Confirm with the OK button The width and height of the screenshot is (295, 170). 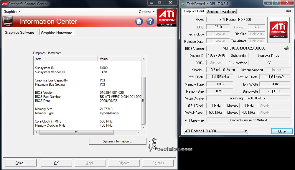(57, 163)
